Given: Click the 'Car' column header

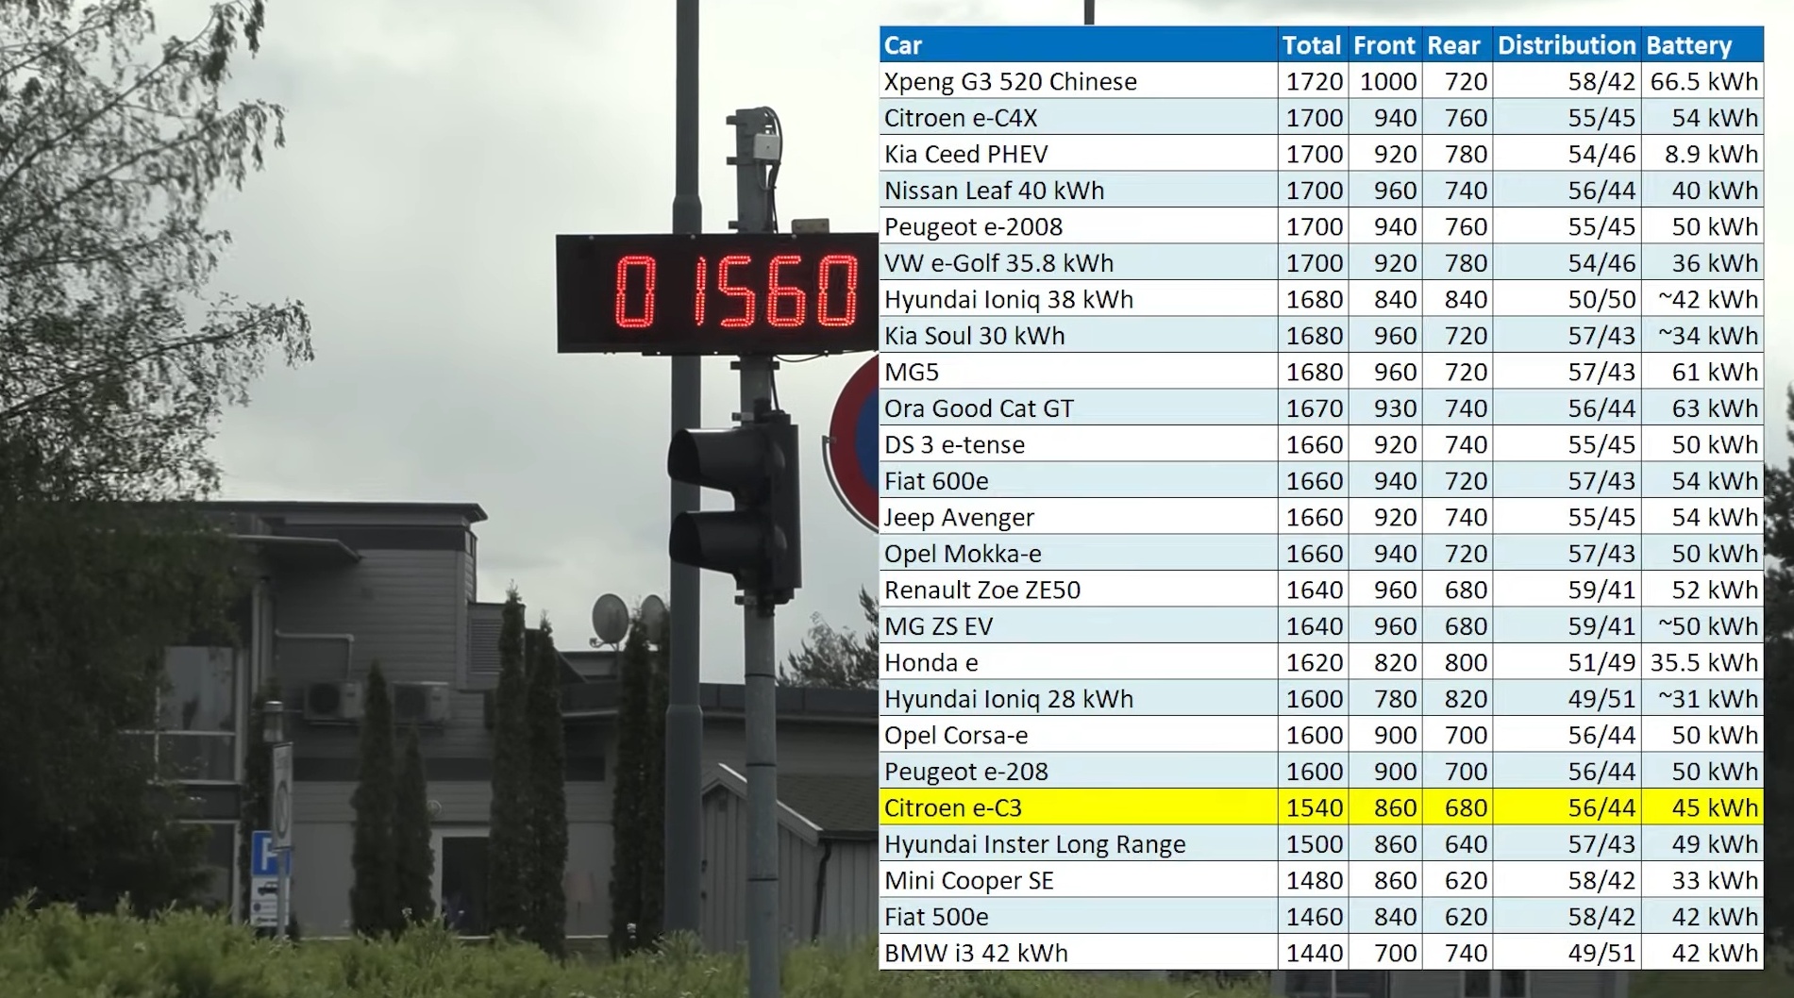Looking at the screenshot, I should click(x=1079, y=44).
